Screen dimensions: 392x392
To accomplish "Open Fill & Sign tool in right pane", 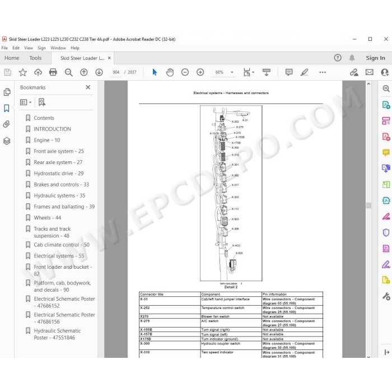I will coord(386,264).
